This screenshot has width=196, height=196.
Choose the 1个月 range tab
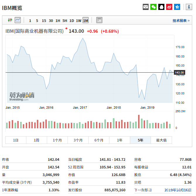point(57,140)
